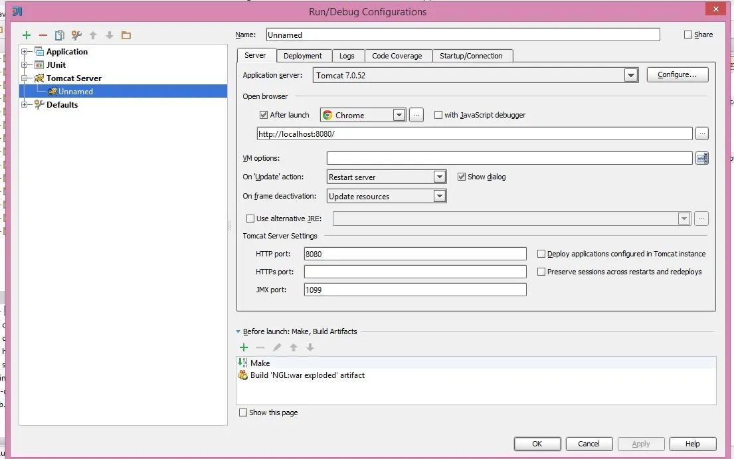Open Chrome browser dropdown
The width and height of the screenshot is (734, 459).
tap(399, 115)
